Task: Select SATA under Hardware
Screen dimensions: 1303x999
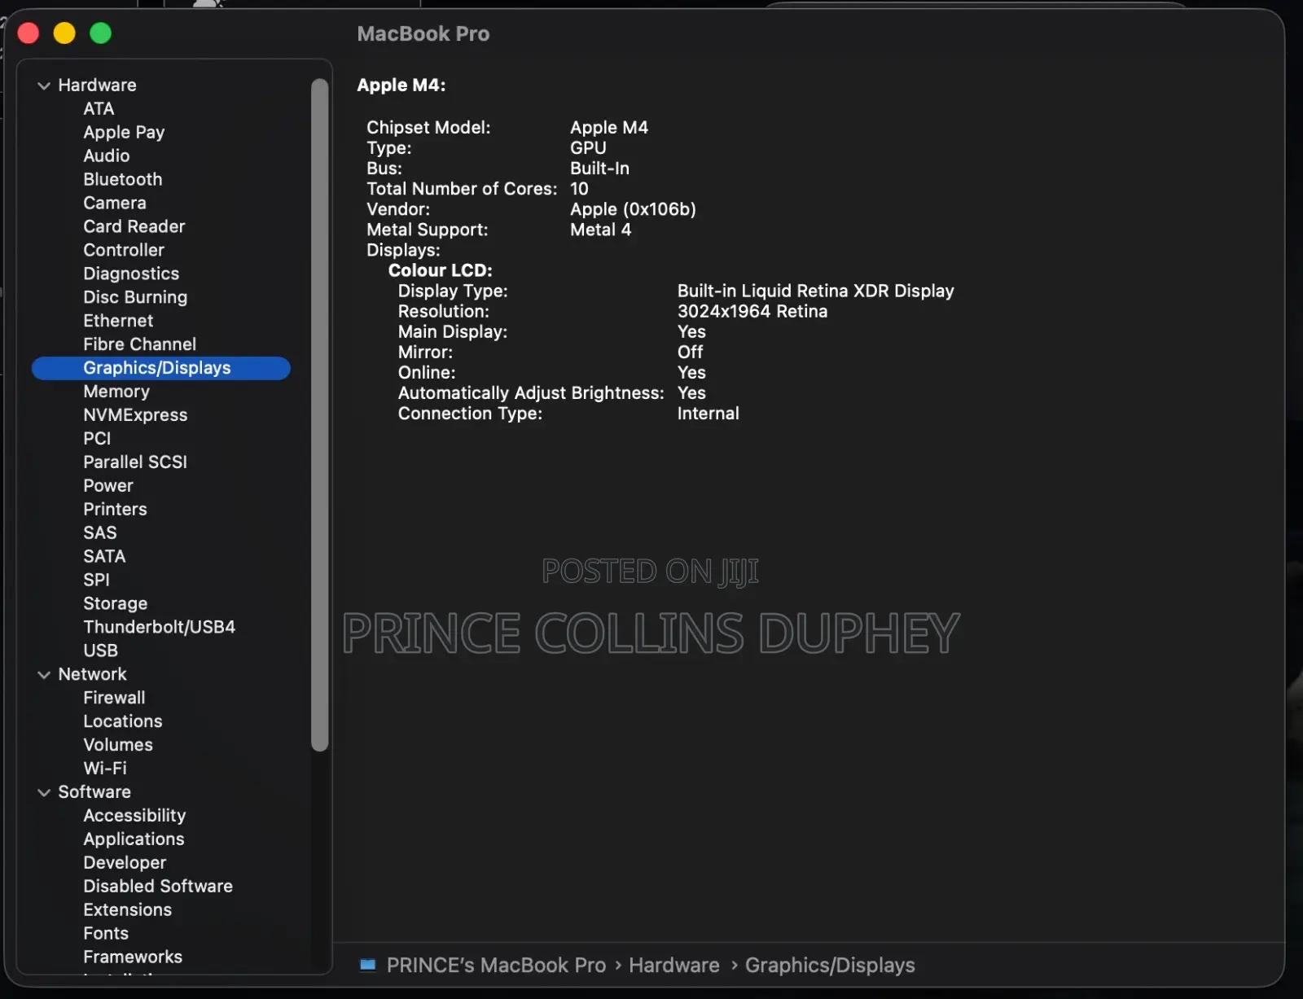Action: (104, 557)
